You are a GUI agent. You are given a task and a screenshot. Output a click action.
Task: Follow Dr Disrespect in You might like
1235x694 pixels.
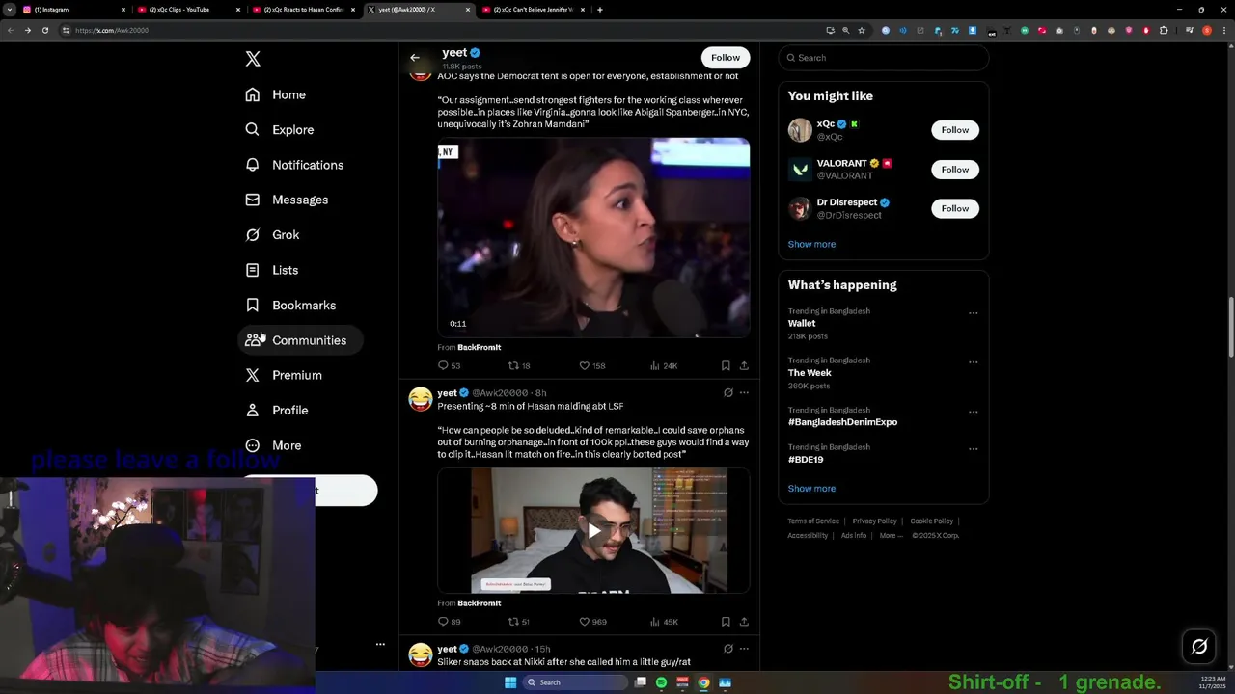(955, 208)
